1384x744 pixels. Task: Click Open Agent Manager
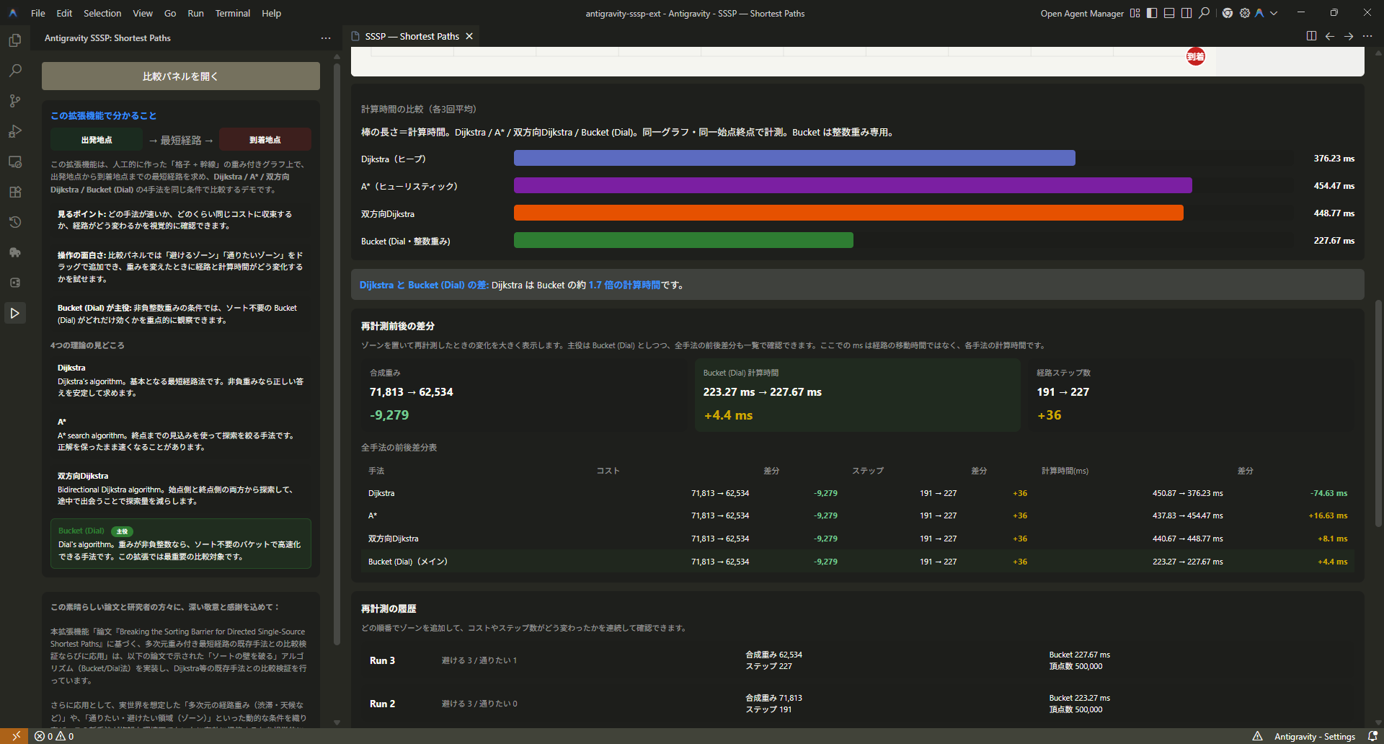pyautogui.click(x=1081, y=13)
